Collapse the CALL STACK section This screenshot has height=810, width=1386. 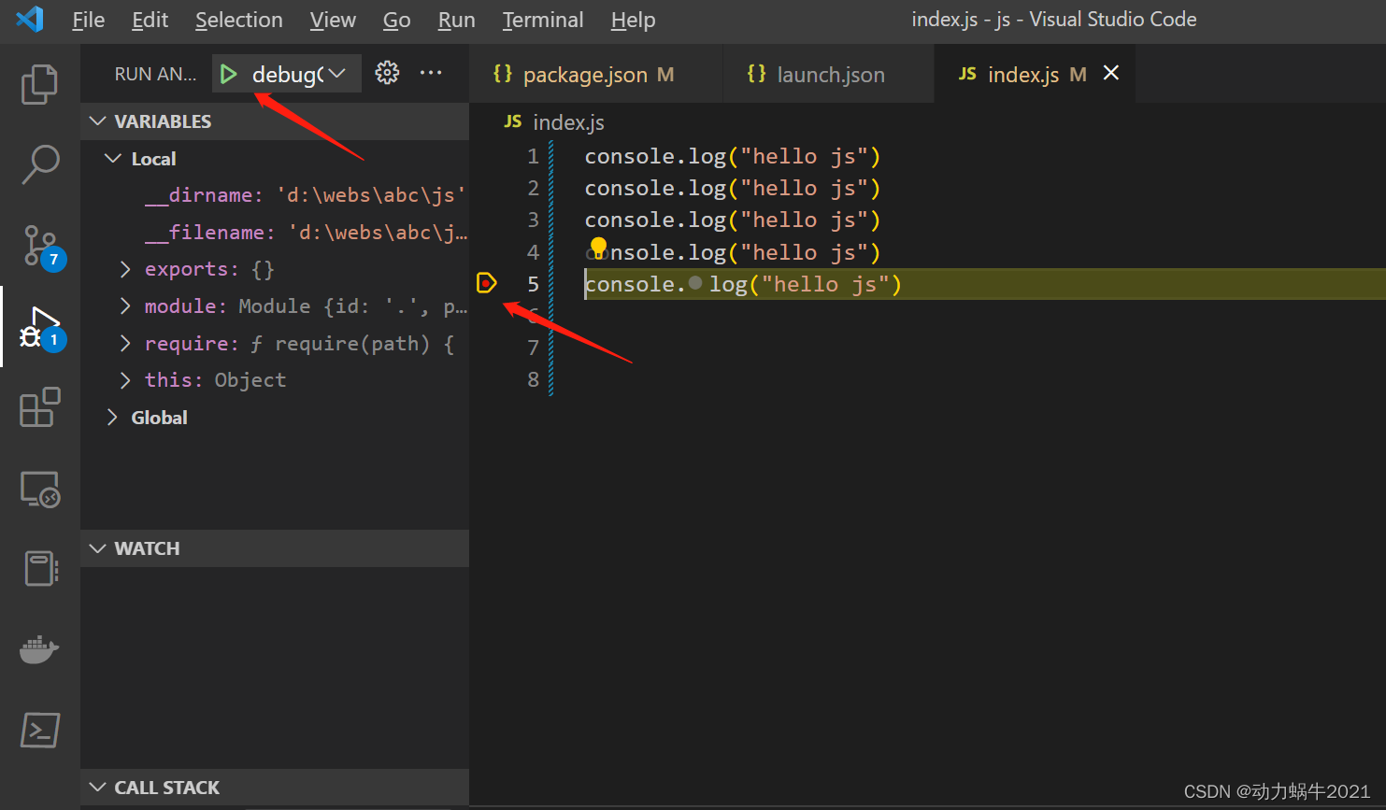[x=97, y=788]
